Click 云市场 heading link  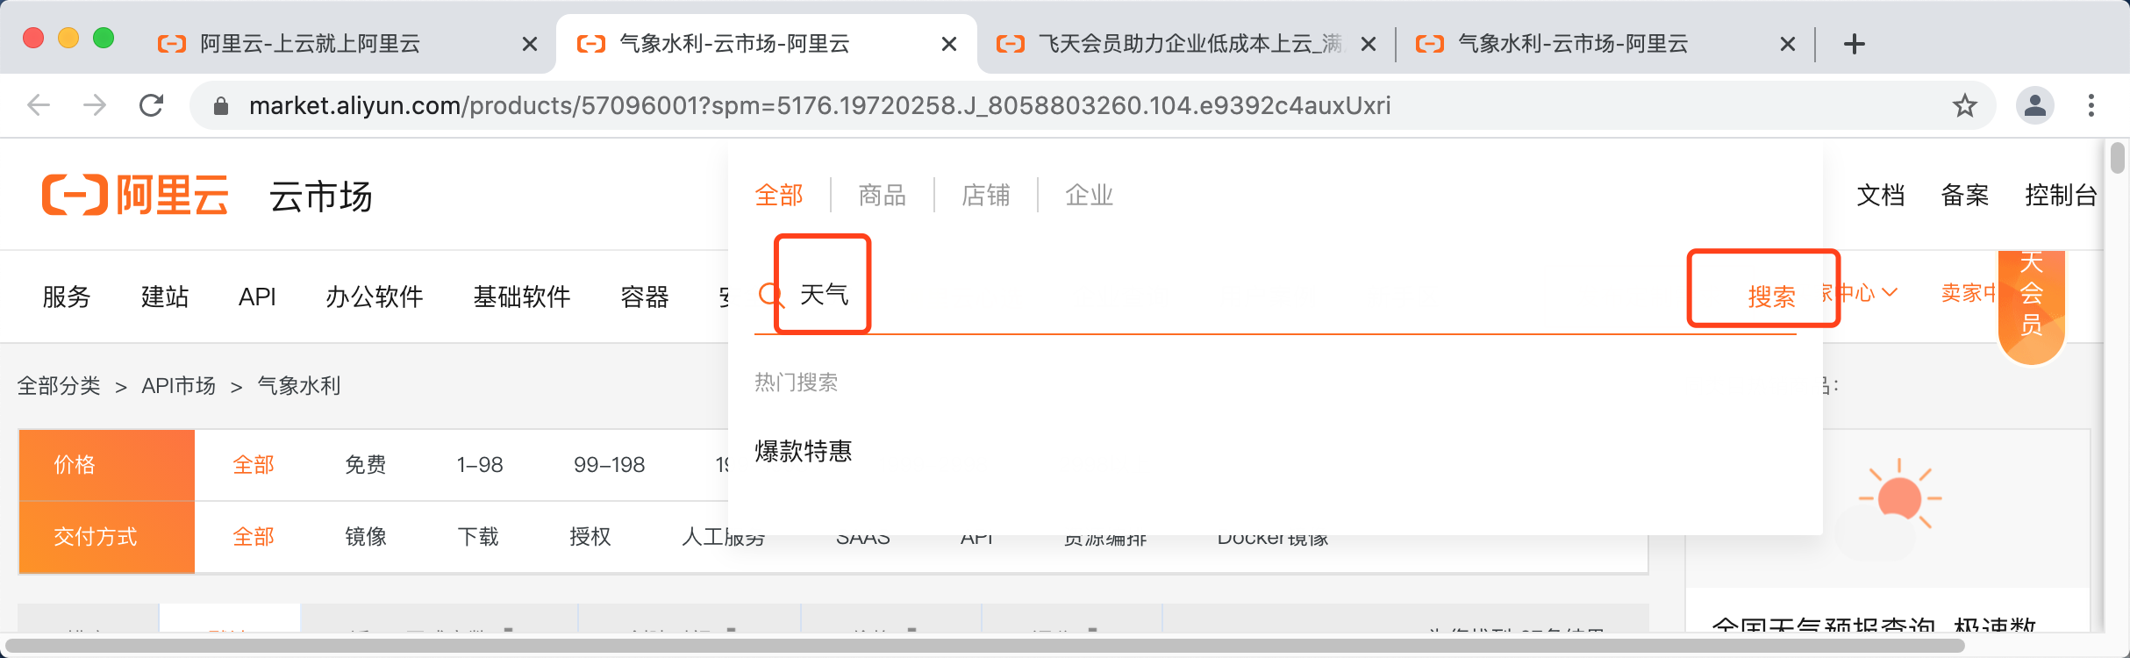(x=321, y=196)
